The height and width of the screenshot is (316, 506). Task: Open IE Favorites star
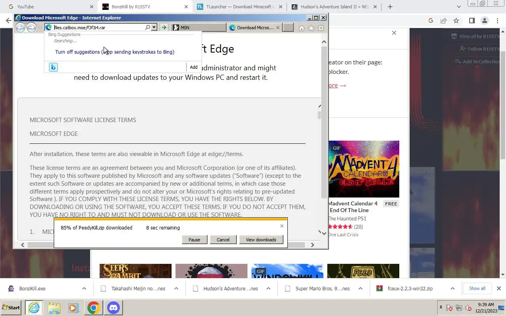311,28
